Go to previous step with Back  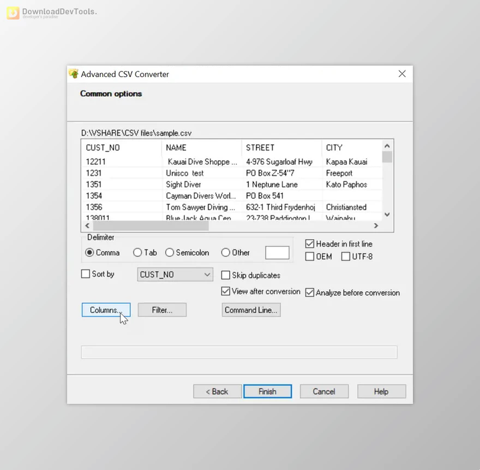click(218, 392)
